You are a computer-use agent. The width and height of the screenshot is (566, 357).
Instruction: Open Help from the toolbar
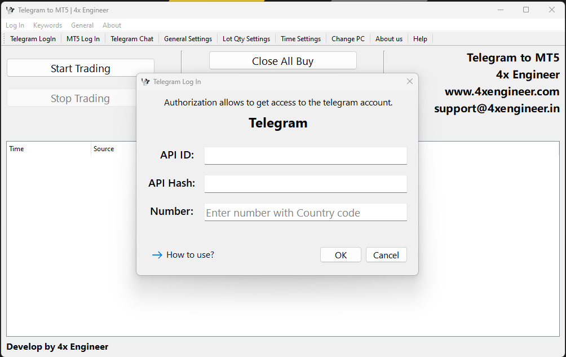tap(420, 39)
